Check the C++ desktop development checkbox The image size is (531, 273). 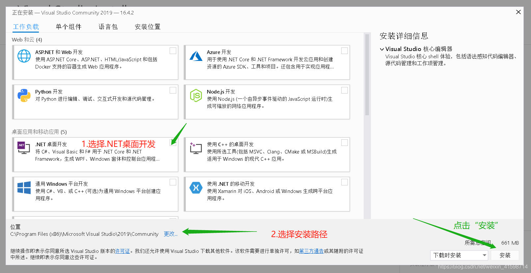pyautogui.click(x=345, y=143)
